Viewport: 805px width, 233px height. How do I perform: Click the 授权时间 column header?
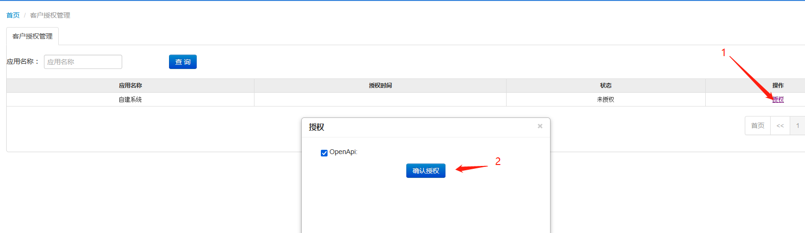coord(380,86)
